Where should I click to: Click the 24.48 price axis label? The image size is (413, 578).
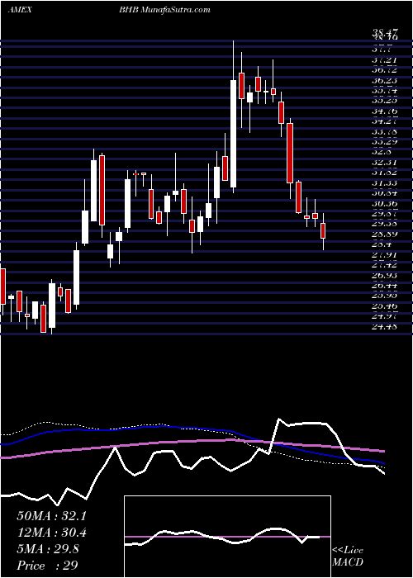385,326
